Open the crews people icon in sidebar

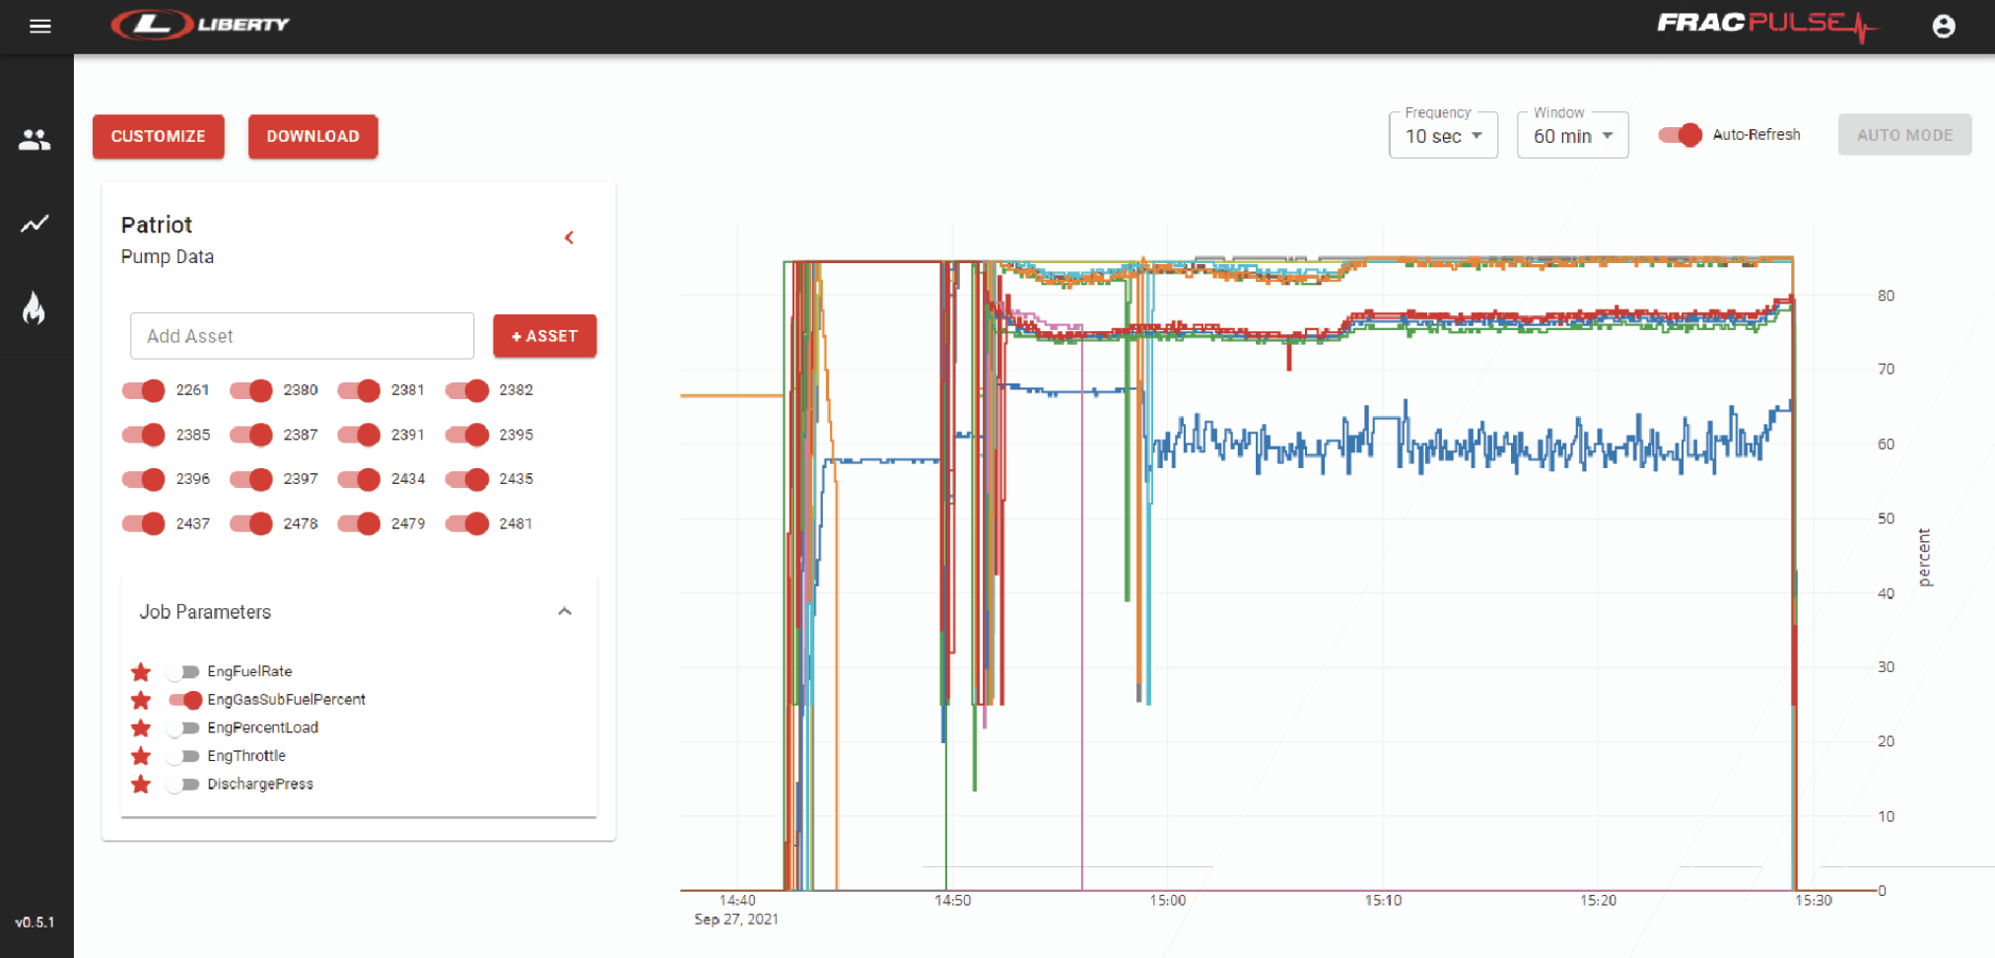click(34, 140)
